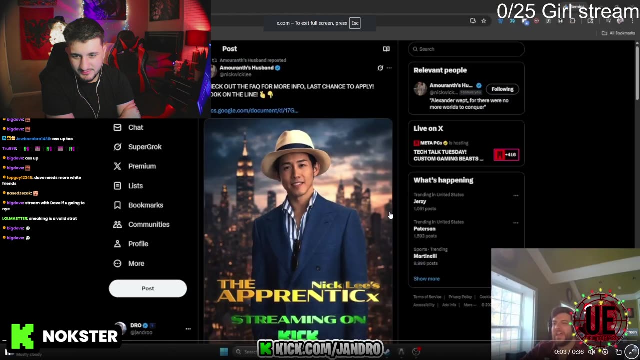640x360 pixels.
Task: Click the X search field
Action: (x=466, y=49)
